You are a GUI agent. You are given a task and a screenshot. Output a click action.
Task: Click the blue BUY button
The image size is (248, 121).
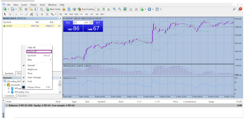point(98,23)
